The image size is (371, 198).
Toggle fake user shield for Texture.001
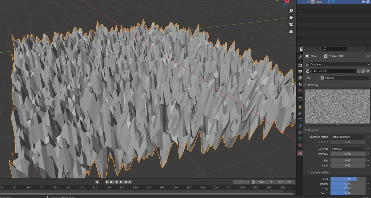[x=359, y=71]
